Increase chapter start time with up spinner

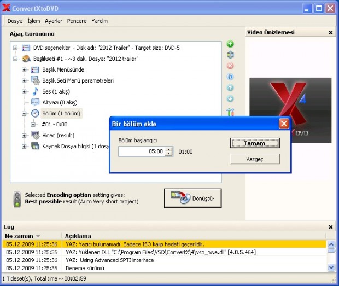point(168,149)
